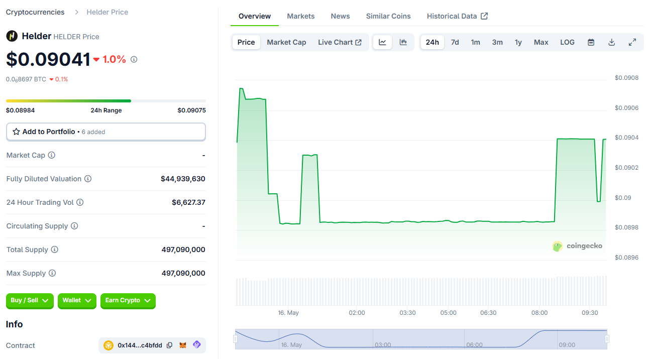
Task: Open Live Chart external link
Action: 340,42
